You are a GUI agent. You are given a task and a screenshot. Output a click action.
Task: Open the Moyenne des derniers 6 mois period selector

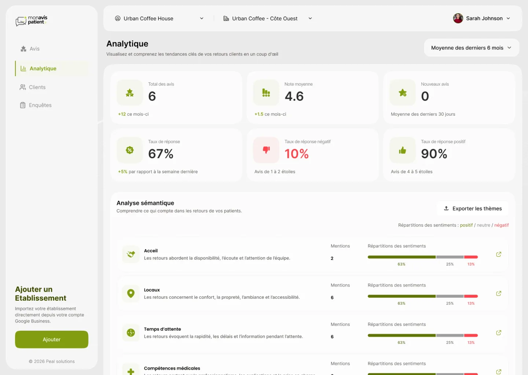tap(472, 48)
